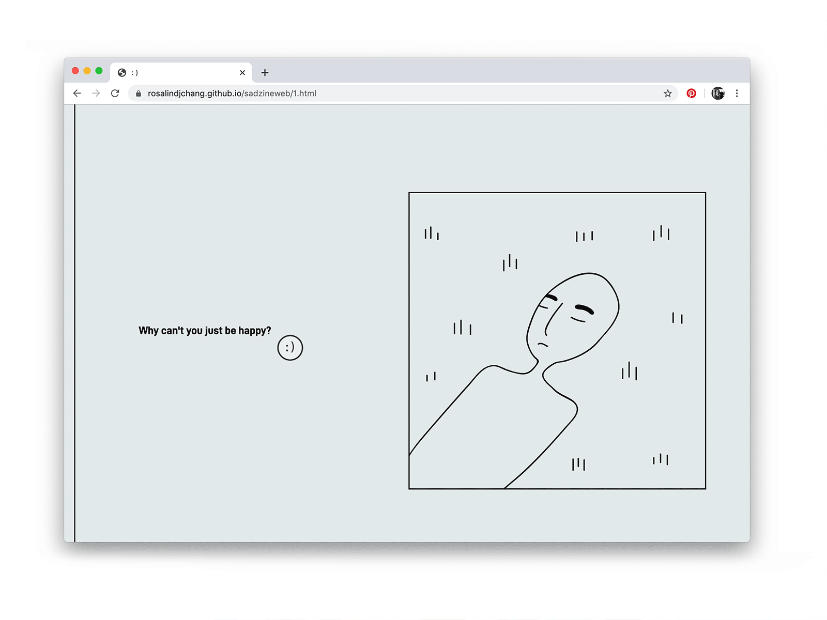Open the Pinterest extension
The width and height of the screenshot is (827, 620).
pos(692,94)
